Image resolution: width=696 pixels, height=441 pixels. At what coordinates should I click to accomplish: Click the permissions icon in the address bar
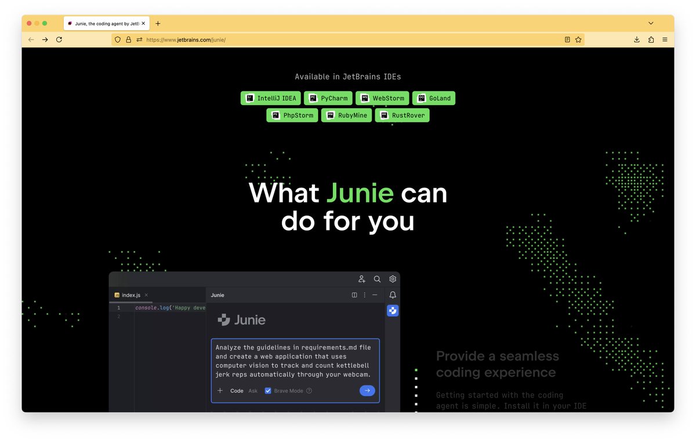[x=139, y=40]
